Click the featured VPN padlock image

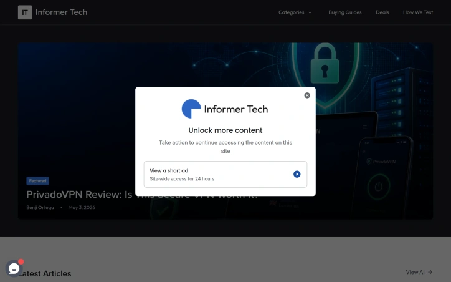[325, 64]
